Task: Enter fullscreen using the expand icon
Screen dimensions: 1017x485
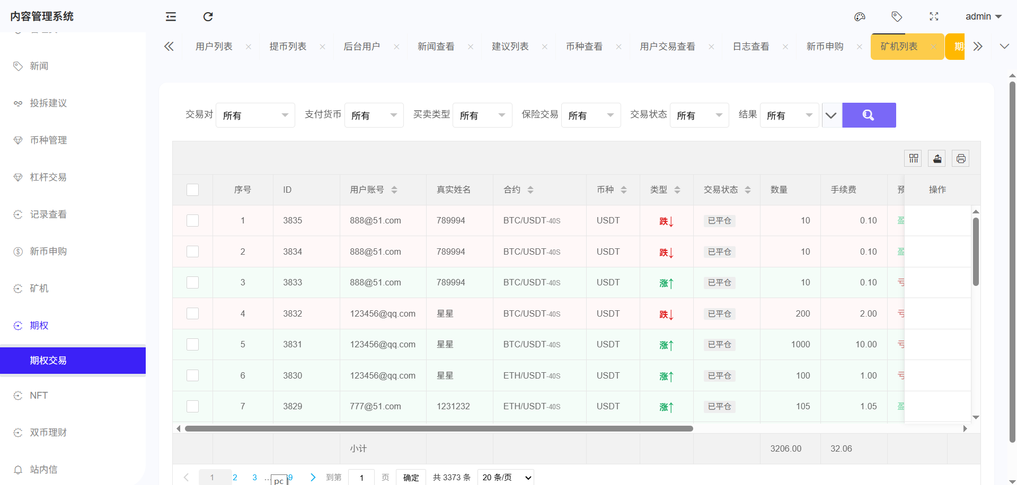Action: coord(934,16)
